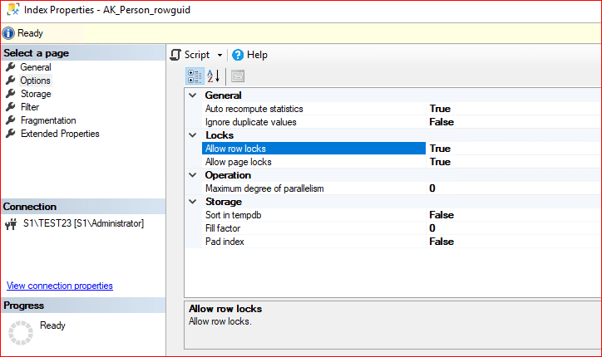Collapse the Operation property section

[x=193, y=175]
